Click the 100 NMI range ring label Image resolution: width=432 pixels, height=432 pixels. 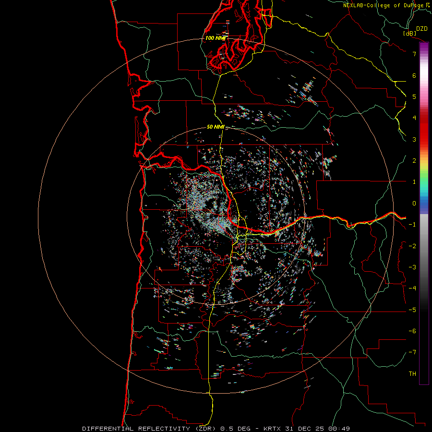[215, 38]
